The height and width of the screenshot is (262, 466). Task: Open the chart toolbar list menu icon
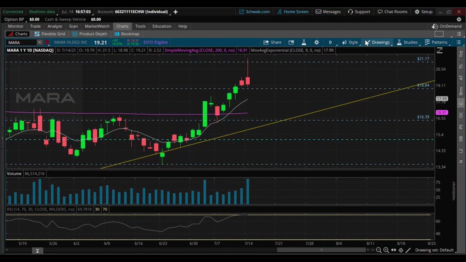[x=459, y=42]
